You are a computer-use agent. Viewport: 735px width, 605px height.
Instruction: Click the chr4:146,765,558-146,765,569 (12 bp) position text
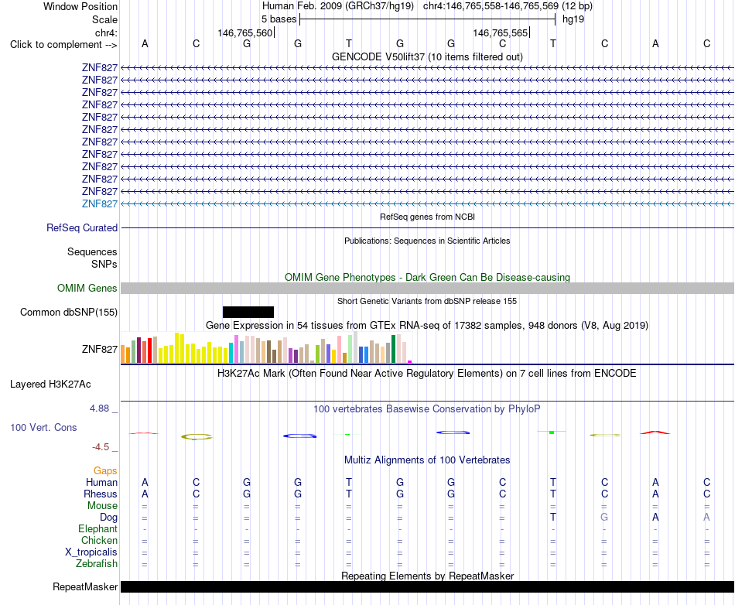[x=508, y=6]
